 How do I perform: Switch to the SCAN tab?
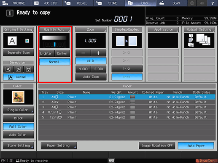(x=172, y=3)
